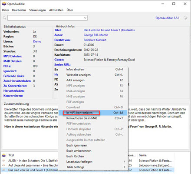Click release date value 2012-05-22

tap(91, 50)
